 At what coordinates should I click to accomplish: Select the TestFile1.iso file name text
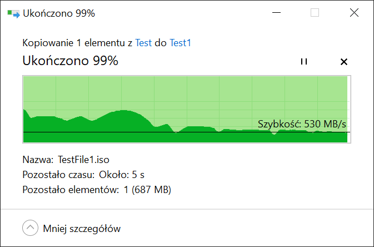tap(83, 160)
